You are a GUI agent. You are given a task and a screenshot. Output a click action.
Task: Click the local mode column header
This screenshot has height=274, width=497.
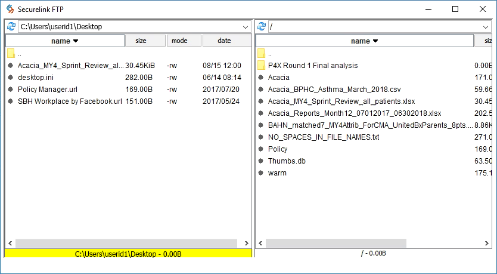tap(184, 41)
